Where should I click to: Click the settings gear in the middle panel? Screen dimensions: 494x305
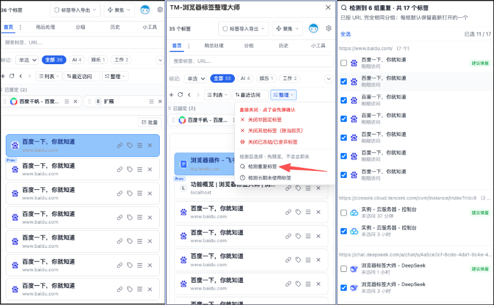point(328,29)
